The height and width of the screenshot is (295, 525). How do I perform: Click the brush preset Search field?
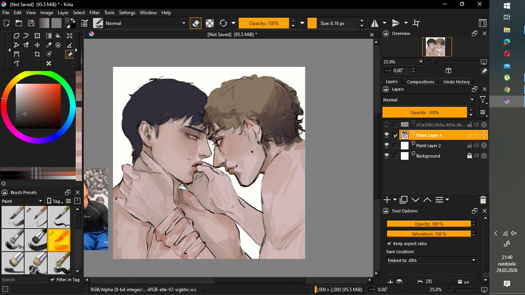[24, 279]
